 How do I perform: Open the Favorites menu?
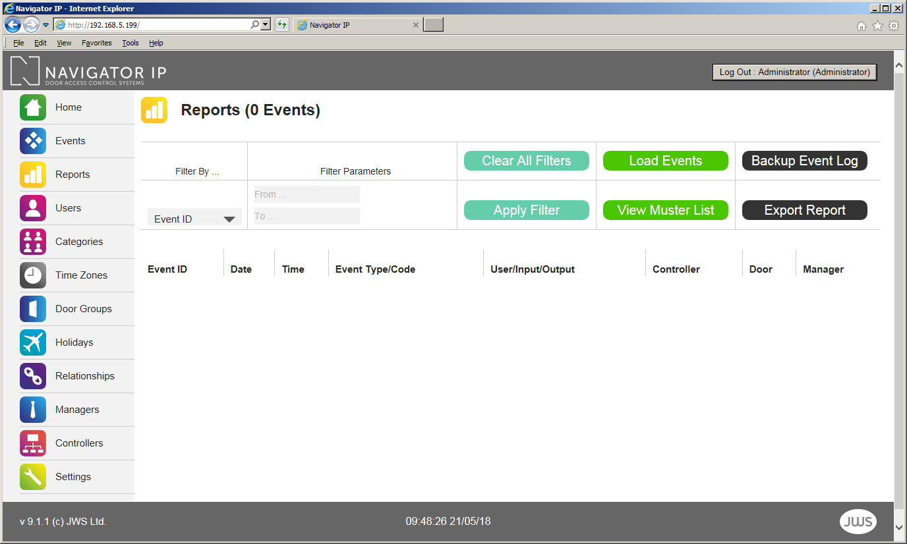tap(97, 43)
